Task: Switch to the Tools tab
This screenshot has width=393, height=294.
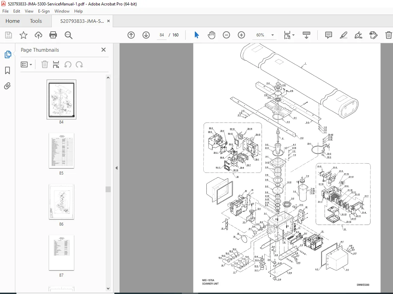Action: (36, 21)
